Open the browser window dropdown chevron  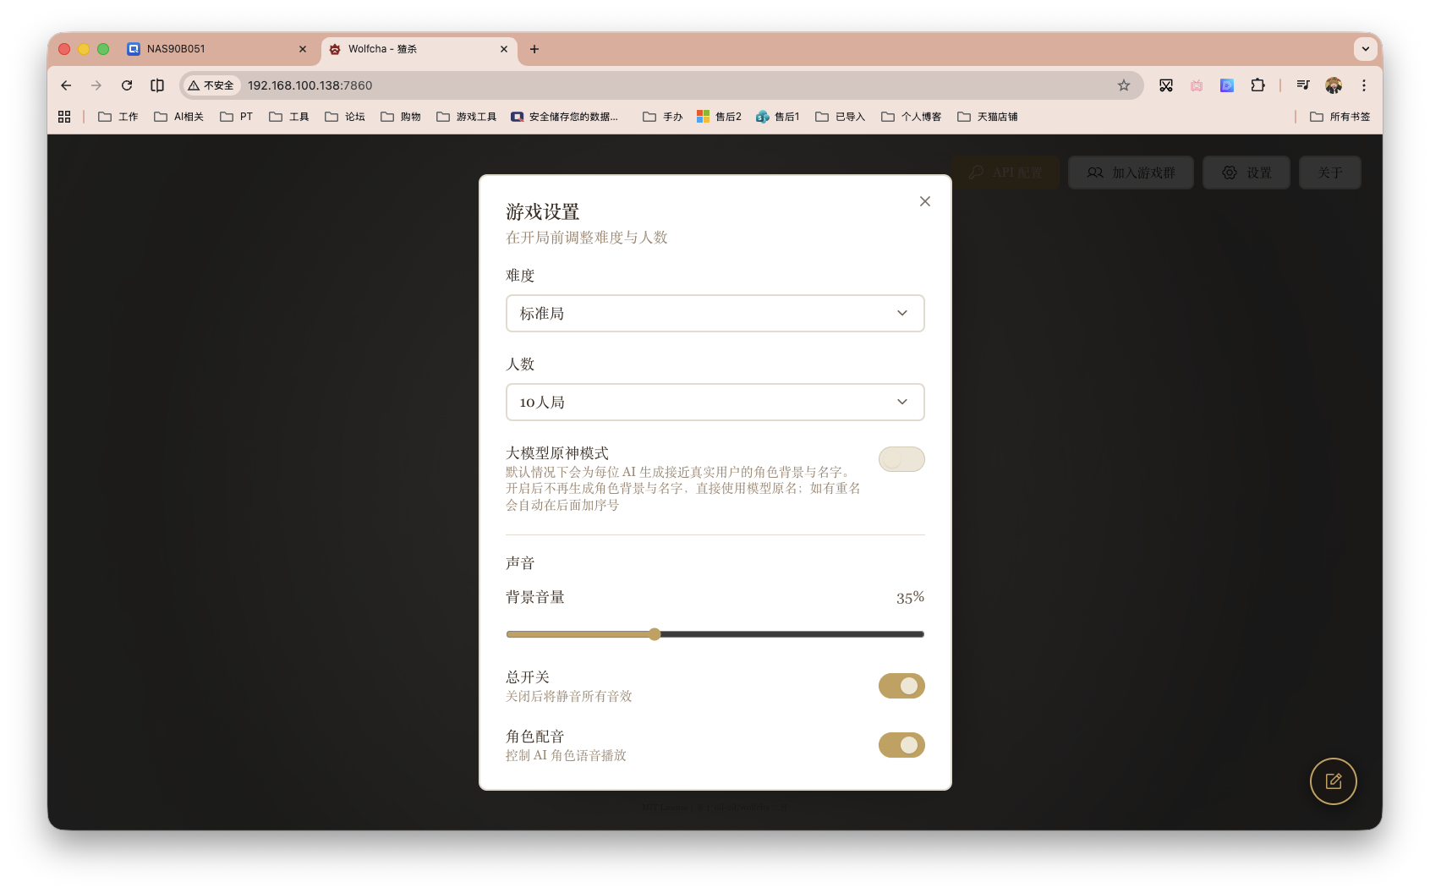1365,48
